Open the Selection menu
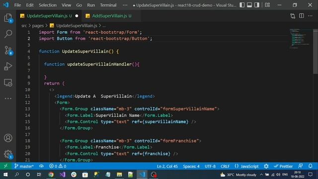The height and width of the screenshot is (179, 318). pyautogui.click(x=48, y=5)
